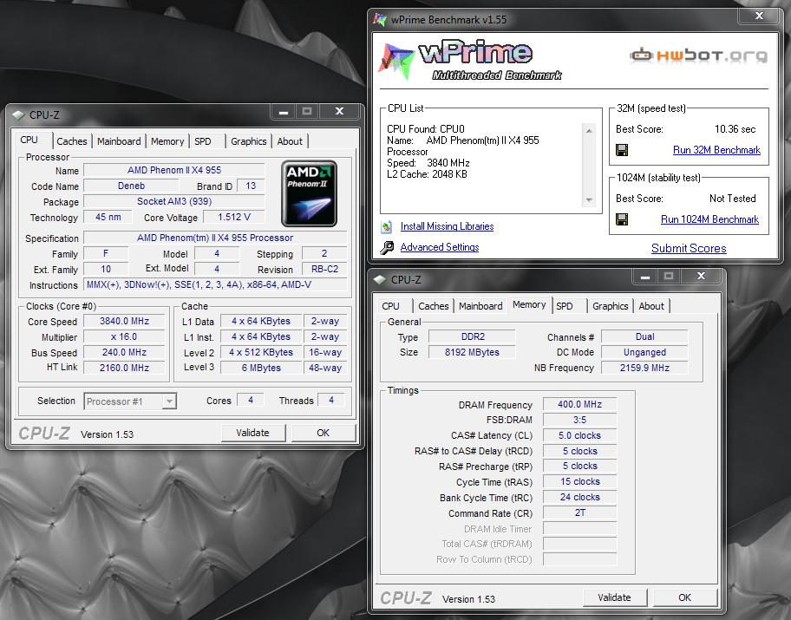Screen dimensions: 791x620
Task: Switch to CPU tab in right CPU-Z window
Action: (390, 306)
